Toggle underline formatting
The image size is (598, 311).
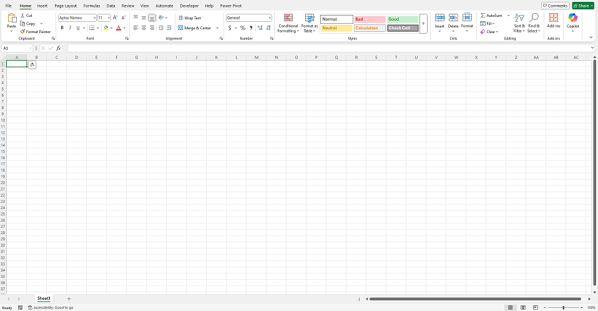(78, 28)
